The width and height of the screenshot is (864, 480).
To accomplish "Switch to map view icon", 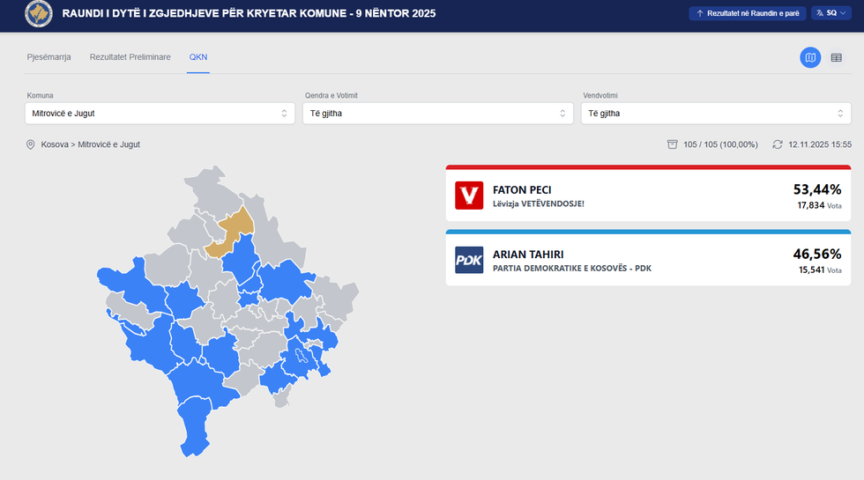I will (809, 57).
